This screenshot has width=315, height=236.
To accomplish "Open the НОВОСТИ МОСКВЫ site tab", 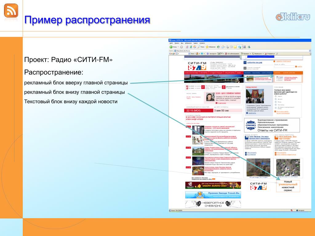I will click(x=192, y=73).
